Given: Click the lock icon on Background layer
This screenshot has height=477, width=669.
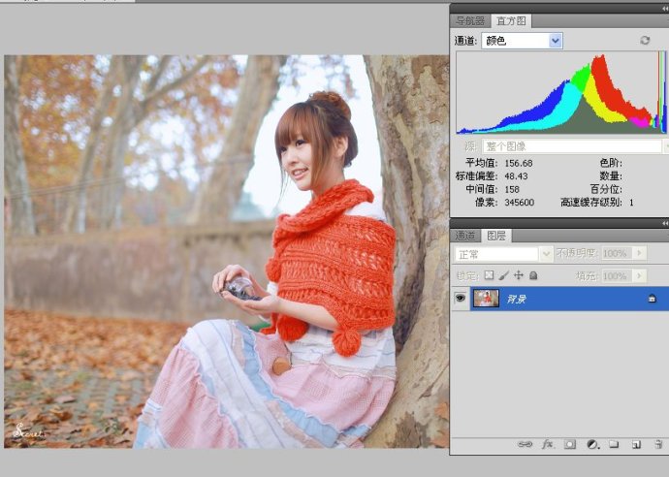Looking at the screenshot, I should coord(653,300).
